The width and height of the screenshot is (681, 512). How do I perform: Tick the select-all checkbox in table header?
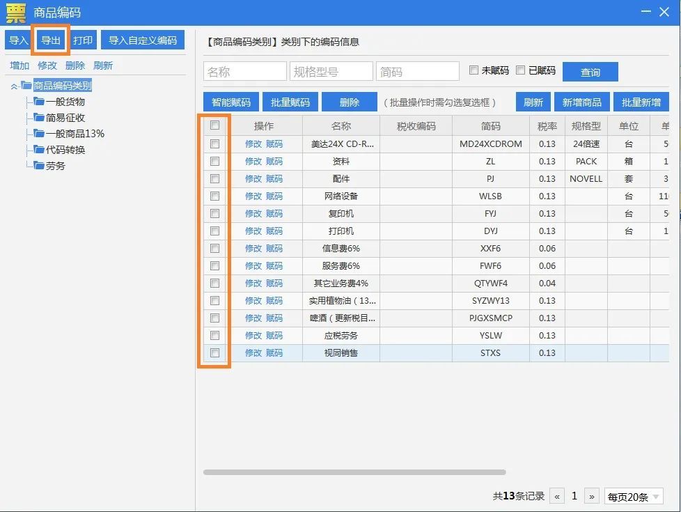pyautogui.click(x=214, y=126)
